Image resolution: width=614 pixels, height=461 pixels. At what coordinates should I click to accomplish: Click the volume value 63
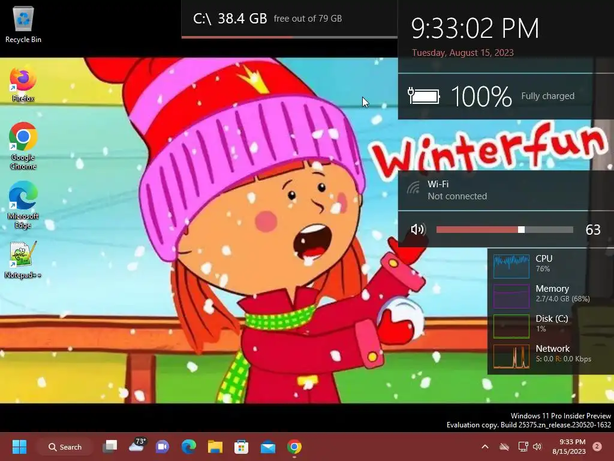tap(593, 230)
